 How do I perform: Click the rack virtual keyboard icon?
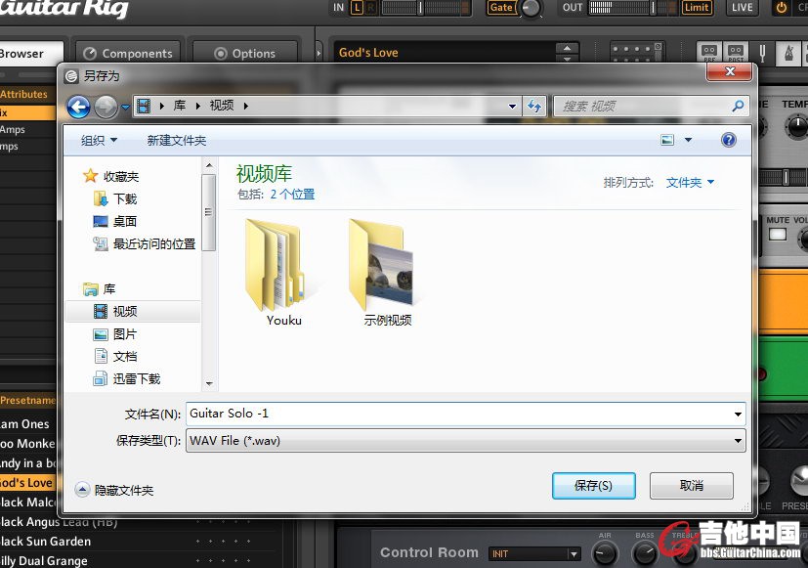[636, 52]
